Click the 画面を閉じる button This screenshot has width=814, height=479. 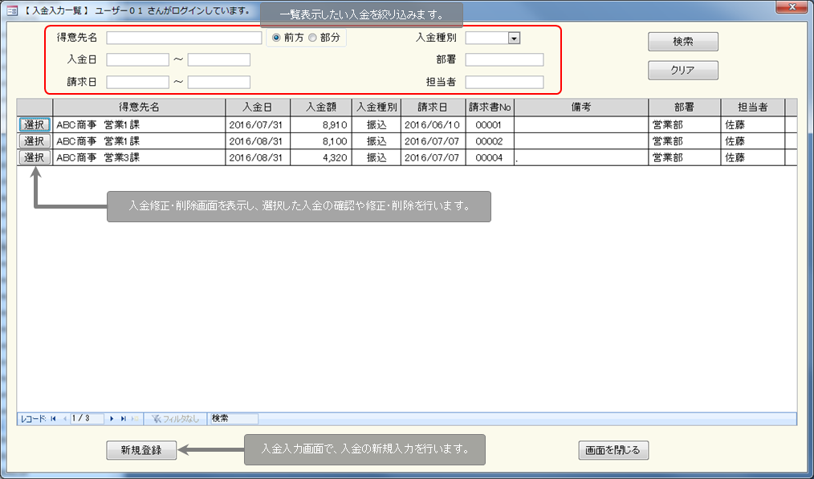click(613, 450)
